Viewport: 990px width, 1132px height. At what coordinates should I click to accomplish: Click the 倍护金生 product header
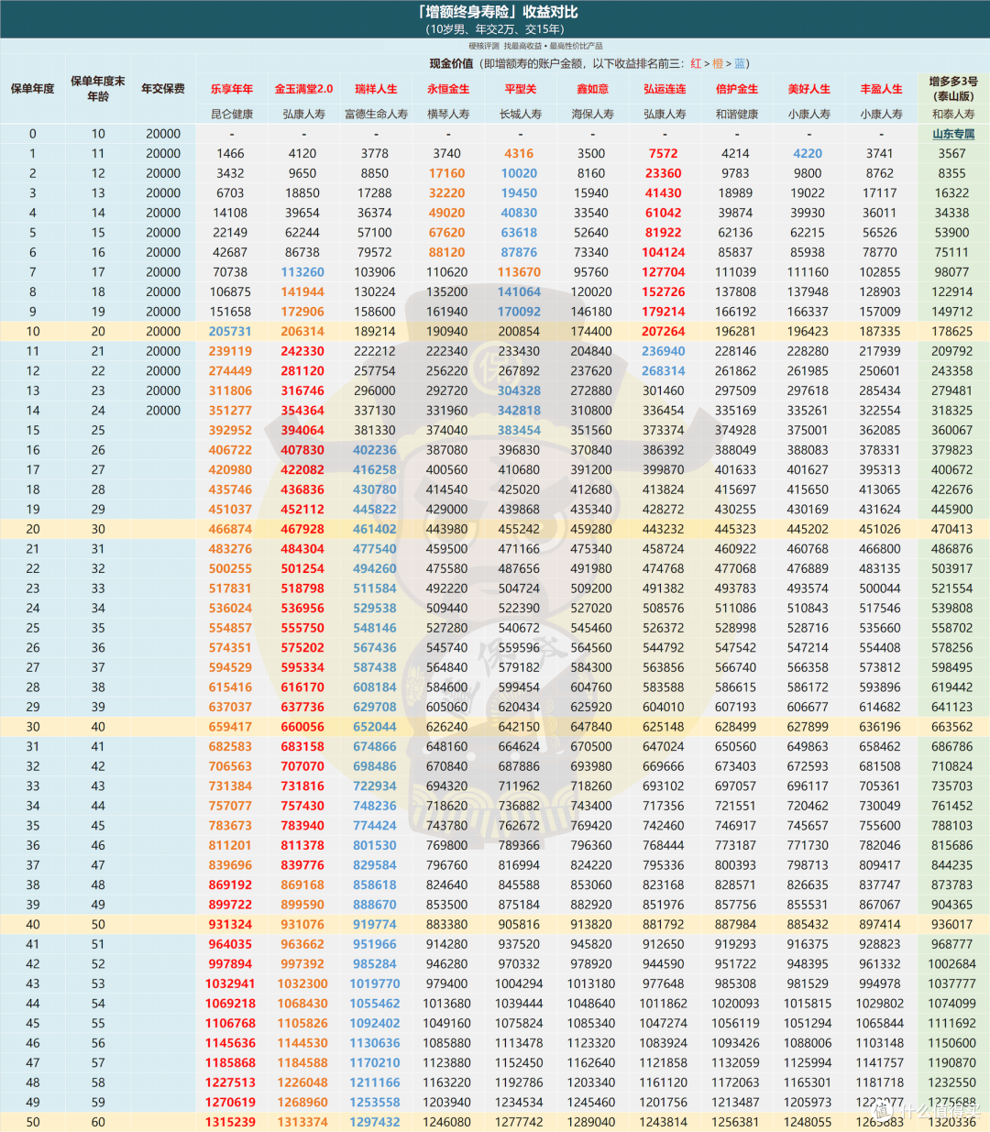(x=736, y=89)
